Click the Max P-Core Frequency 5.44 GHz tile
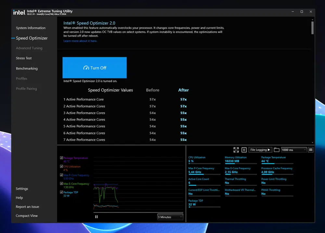This screenshot has height=233, width=325. coord(204,170)
